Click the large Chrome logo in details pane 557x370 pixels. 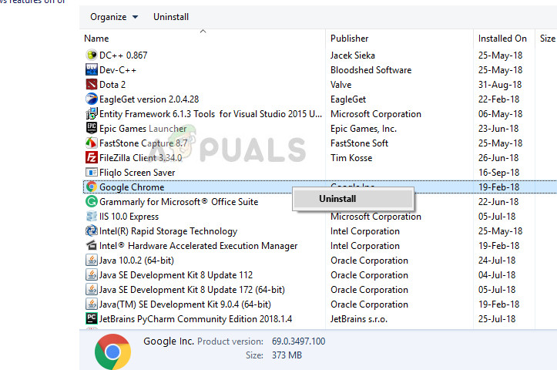[x=112, y=351]
